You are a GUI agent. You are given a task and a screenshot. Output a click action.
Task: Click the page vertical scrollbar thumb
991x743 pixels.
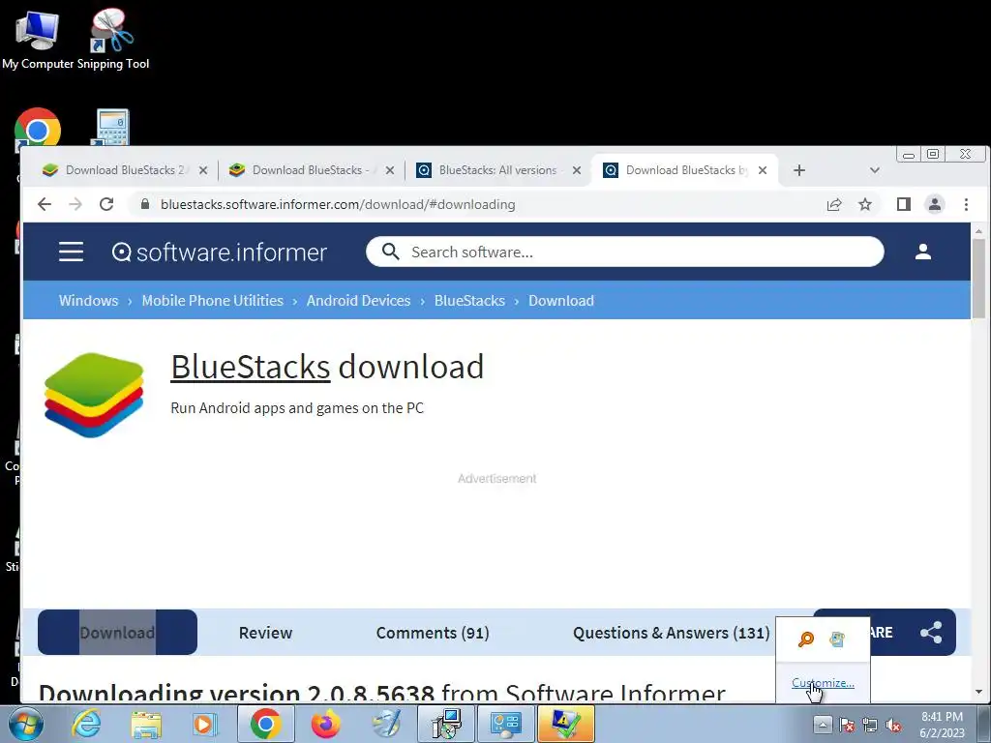click(x=978, y=279)
